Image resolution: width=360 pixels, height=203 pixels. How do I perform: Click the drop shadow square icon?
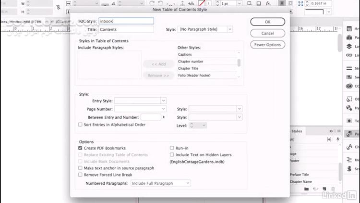click(x=259, y=3)
